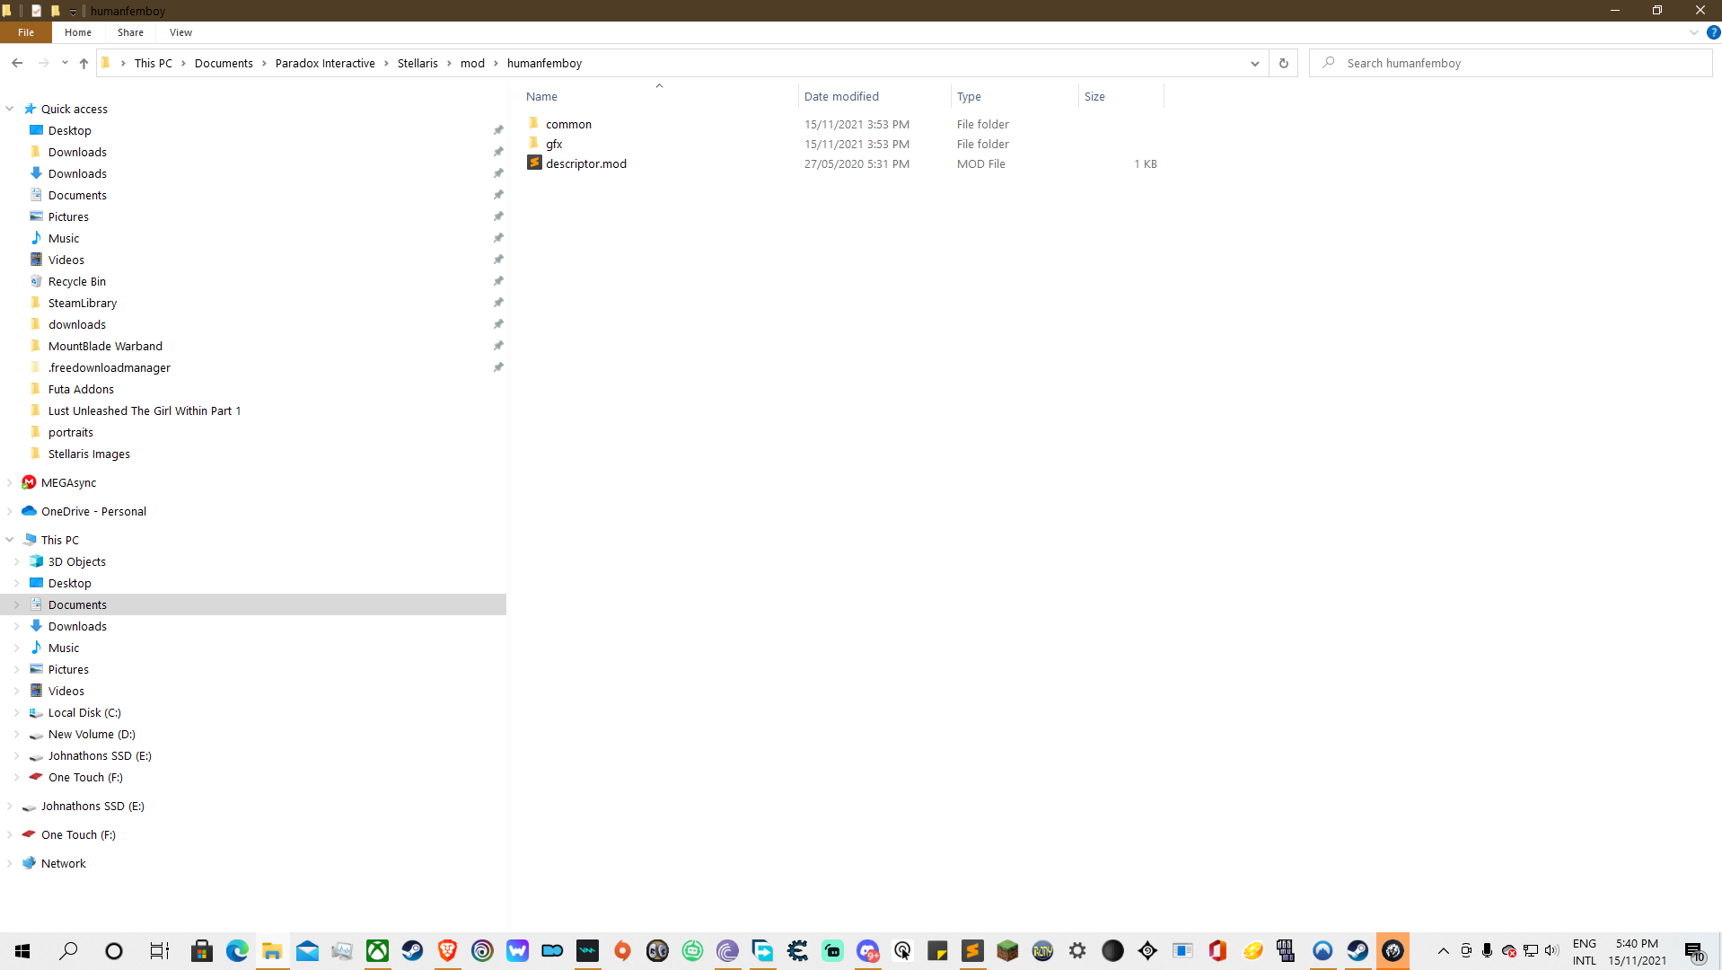Open MountBlade Warband in Quick access
Image resolution: width=1722 pixels, height=970 pixels.
(x=105, y=346)
